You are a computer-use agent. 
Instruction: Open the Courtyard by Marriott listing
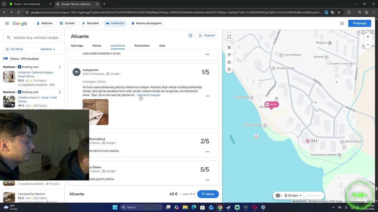tap(31, 194)
